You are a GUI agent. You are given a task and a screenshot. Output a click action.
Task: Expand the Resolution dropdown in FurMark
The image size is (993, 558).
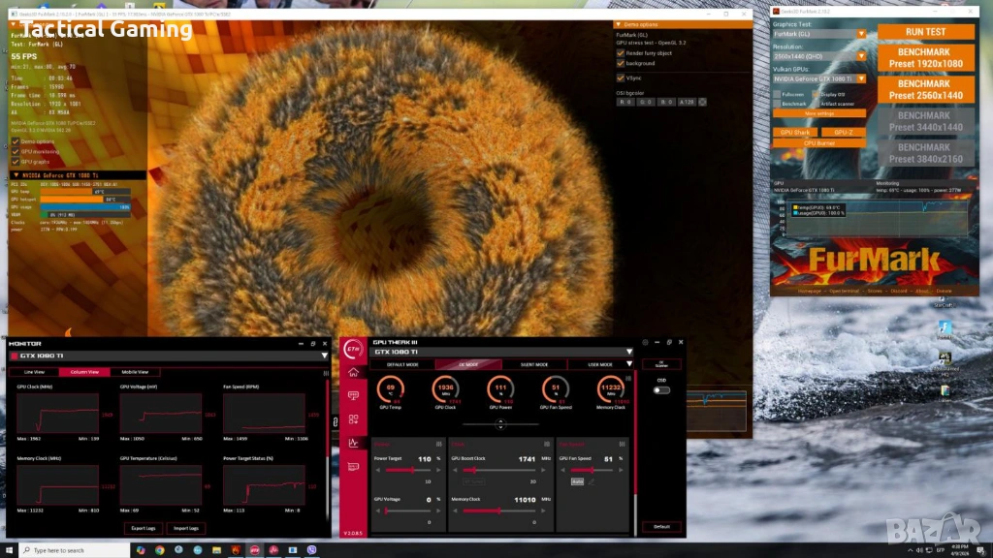(860, 56)
